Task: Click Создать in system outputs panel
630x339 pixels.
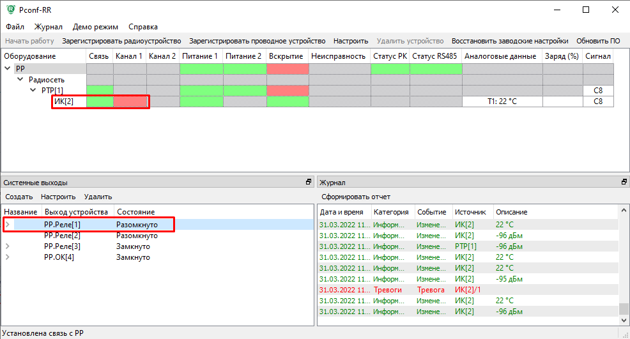Action: 19,197
